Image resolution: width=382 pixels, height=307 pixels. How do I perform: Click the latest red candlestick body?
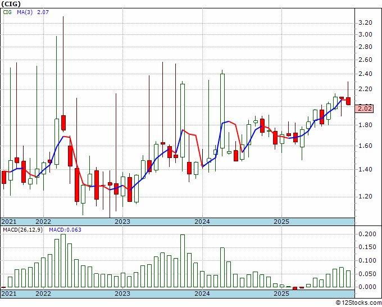348,101
